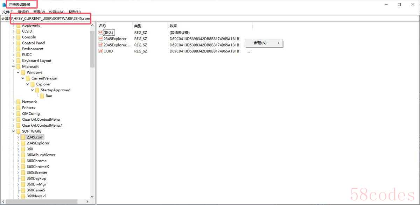
Task: Select the Keyboard Layout folder icon
Action: [x=18, y=61]
